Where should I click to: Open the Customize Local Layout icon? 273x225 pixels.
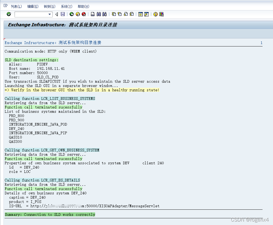pos(161,14)
